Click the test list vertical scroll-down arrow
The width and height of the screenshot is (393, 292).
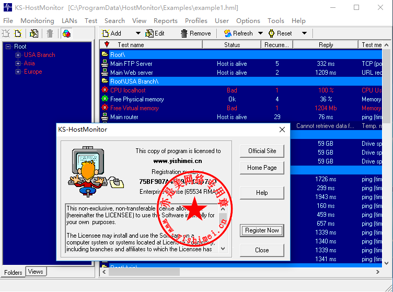386,263
